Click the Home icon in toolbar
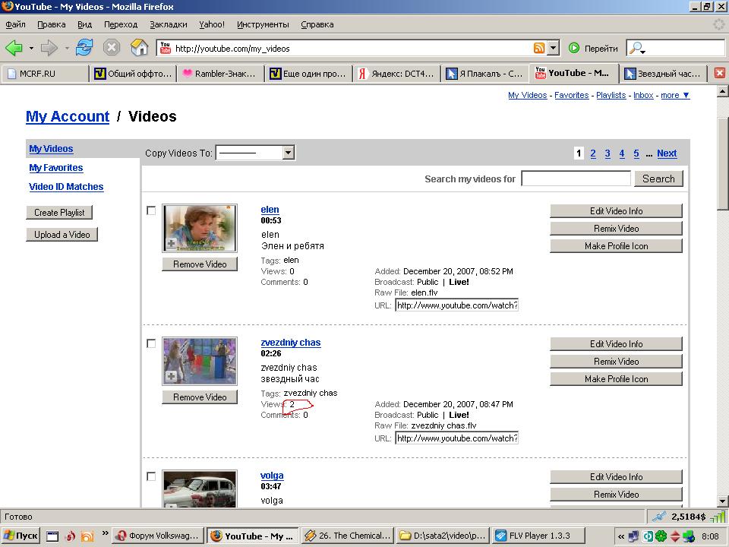The height and width of the screenshot is (547, 729). click(x=139, y=47)
